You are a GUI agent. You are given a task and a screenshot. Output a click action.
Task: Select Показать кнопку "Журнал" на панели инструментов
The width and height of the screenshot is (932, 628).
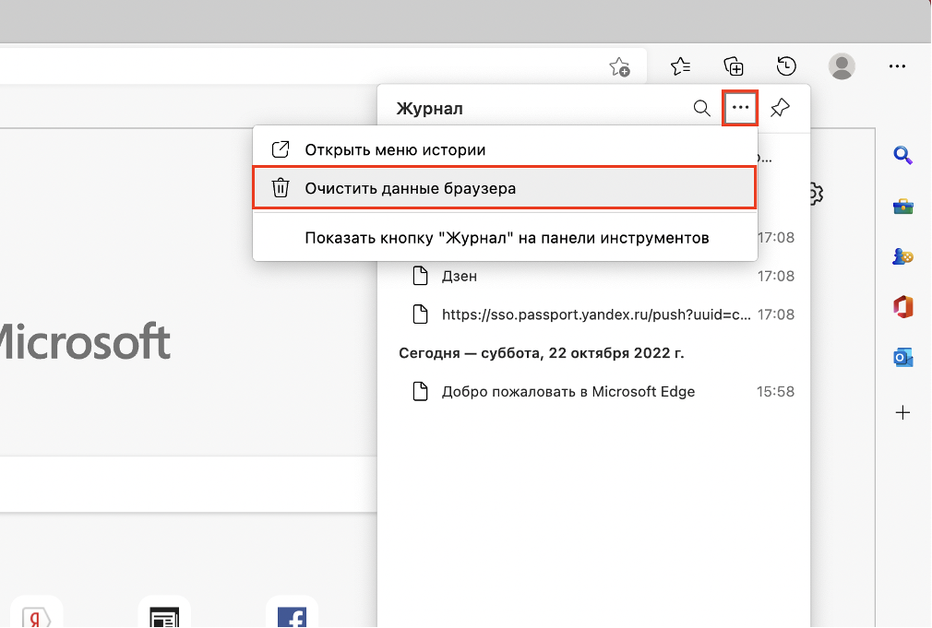[507, 238]
